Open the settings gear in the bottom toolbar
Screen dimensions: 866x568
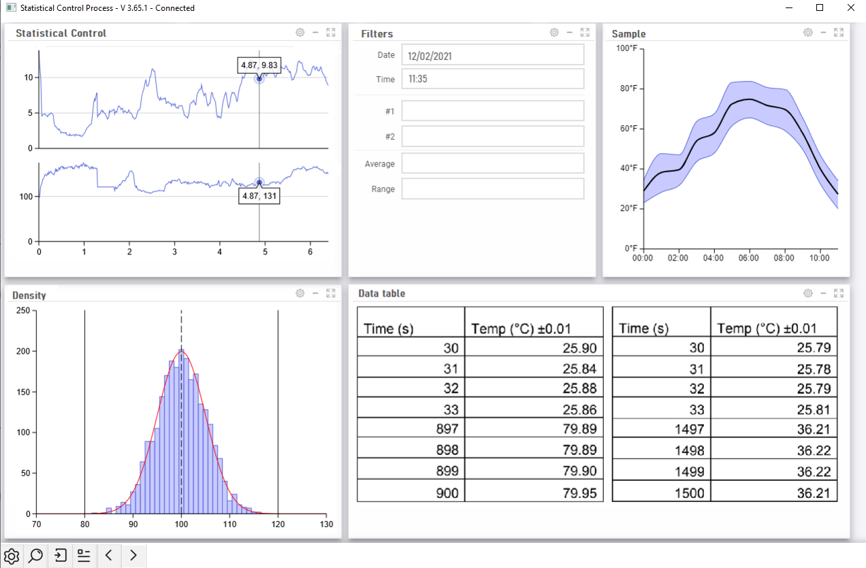[11, 556]
